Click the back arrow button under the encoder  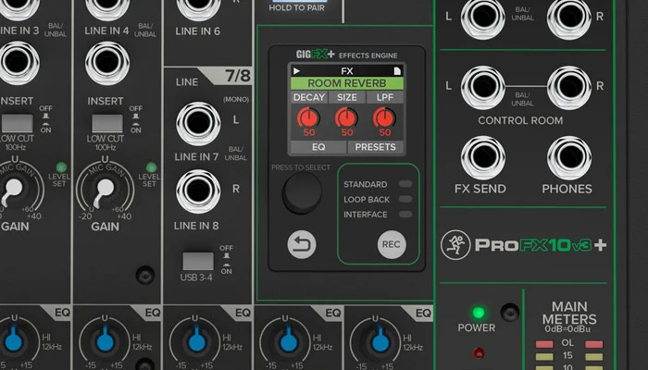pyautogui.click(x=302, y=244)
